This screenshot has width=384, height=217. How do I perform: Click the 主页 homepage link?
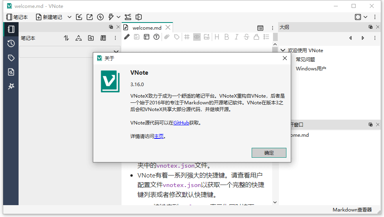click(x=159, y=136)
